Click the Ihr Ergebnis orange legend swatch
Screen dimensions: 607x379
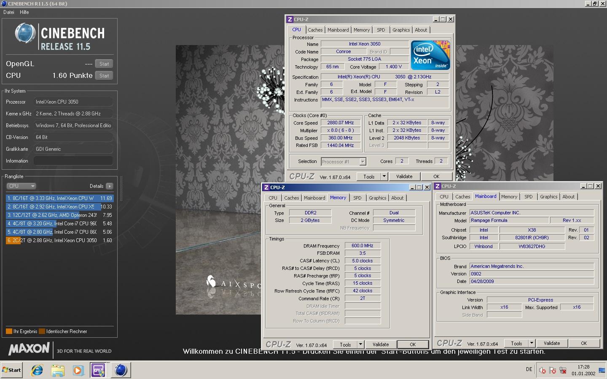[x=9, y=331]
